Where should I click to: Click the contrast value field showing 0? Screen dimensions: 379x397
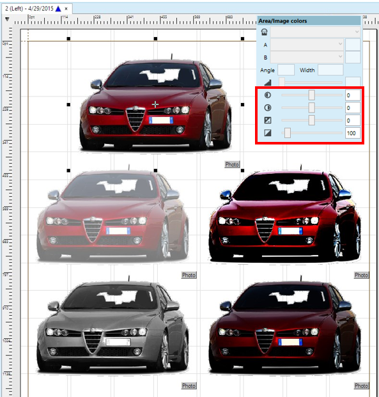pos(353,108)
